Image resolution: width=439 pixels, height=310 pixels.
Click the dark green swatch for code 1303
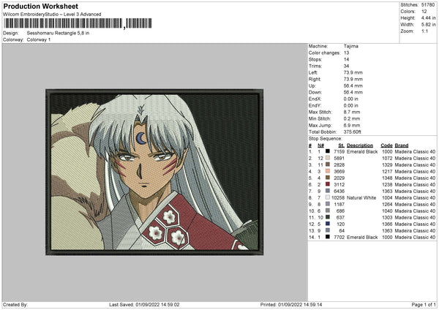click(328, 217)
